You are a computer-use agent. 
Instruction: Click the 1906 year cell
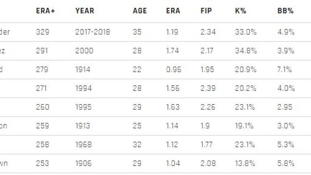click(x=83, y=163)
